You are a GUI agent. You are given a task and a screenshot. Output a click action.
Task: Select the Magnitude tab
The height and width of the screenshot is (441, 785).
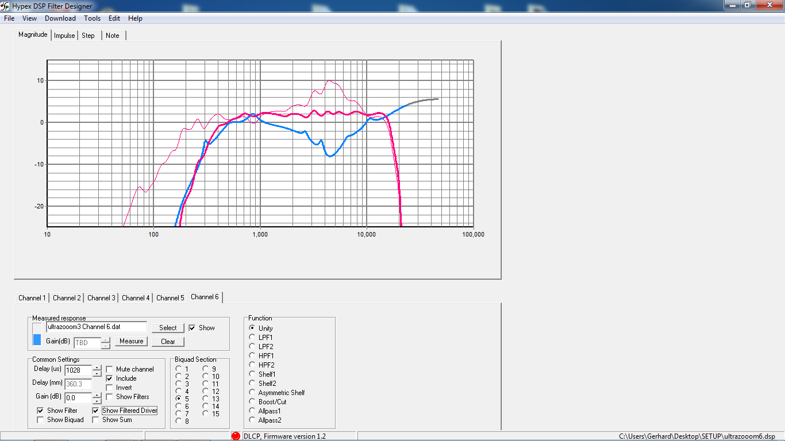(33, 34)
